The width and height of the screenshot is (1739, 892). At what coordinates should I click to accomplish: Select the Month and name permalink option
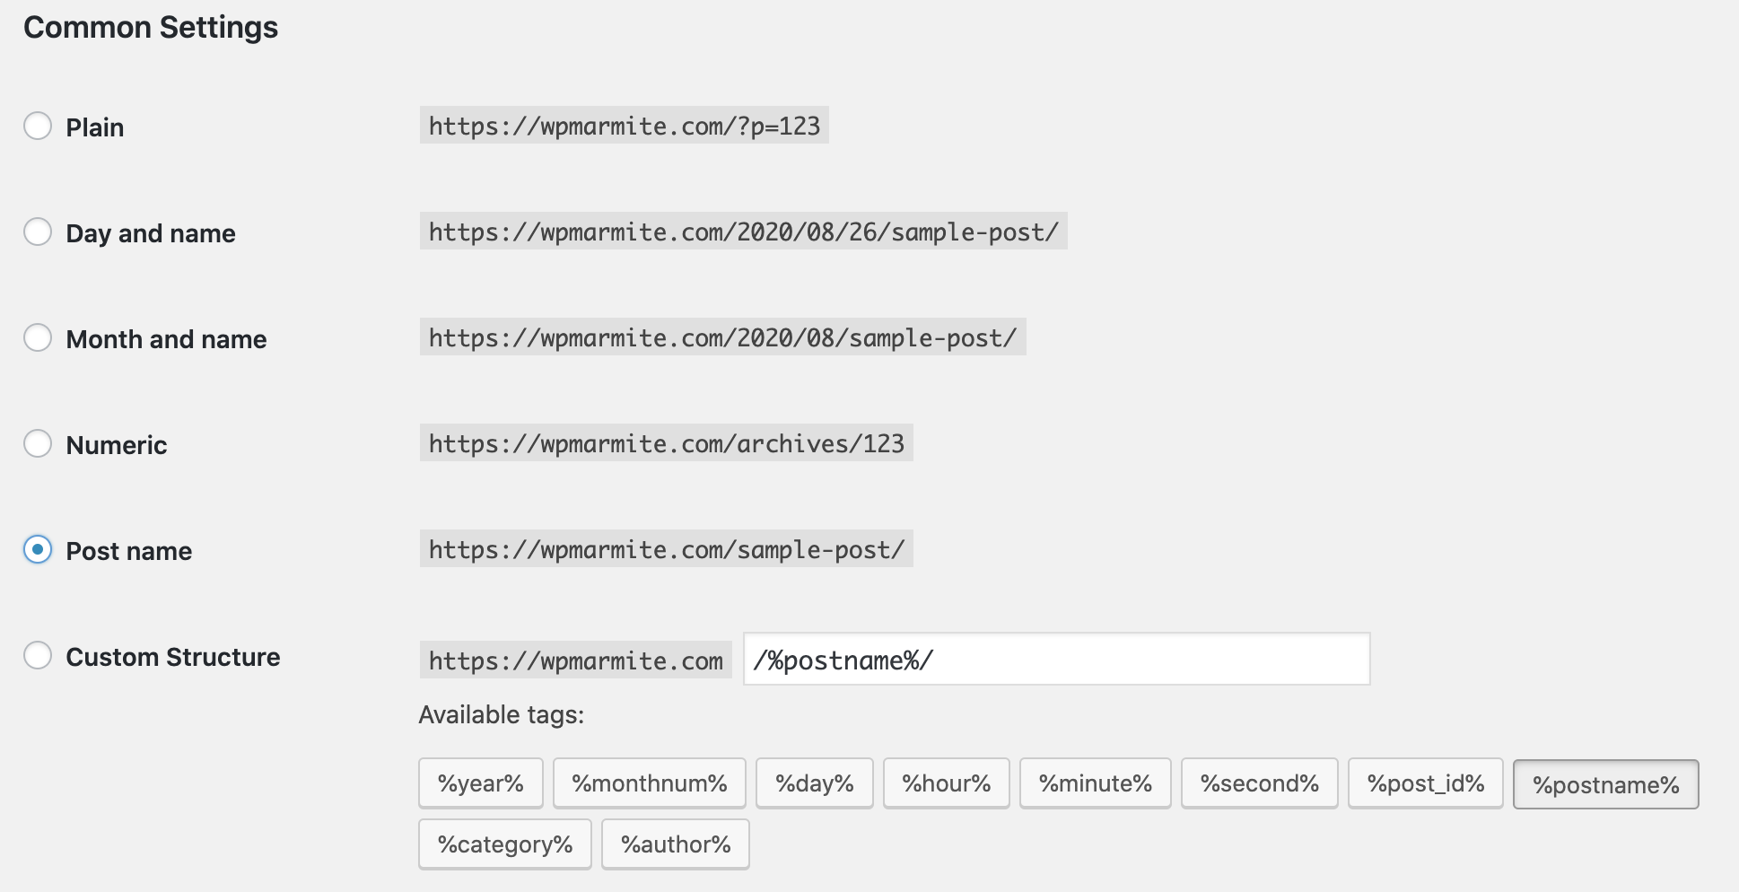click(x=38, y=338)
